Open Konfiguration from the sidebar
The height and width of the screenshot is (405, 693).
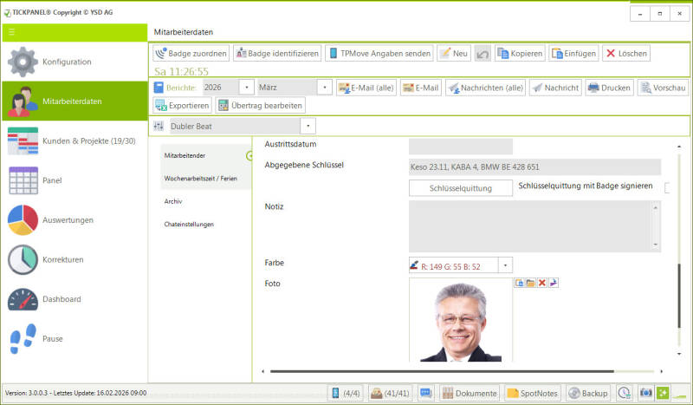pos(74,62)
